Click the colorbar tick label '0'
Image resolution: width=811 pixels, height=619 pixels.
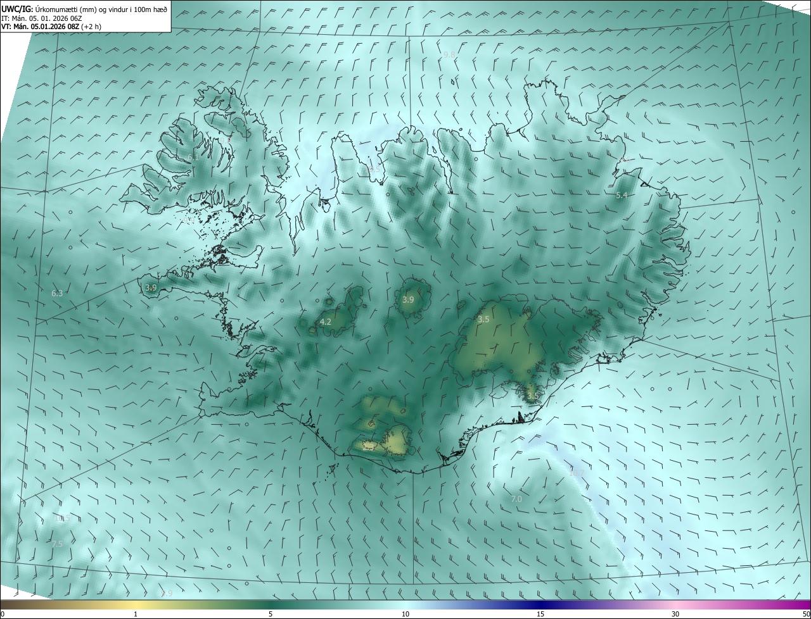pyautogui.click(x=3, y=614)
